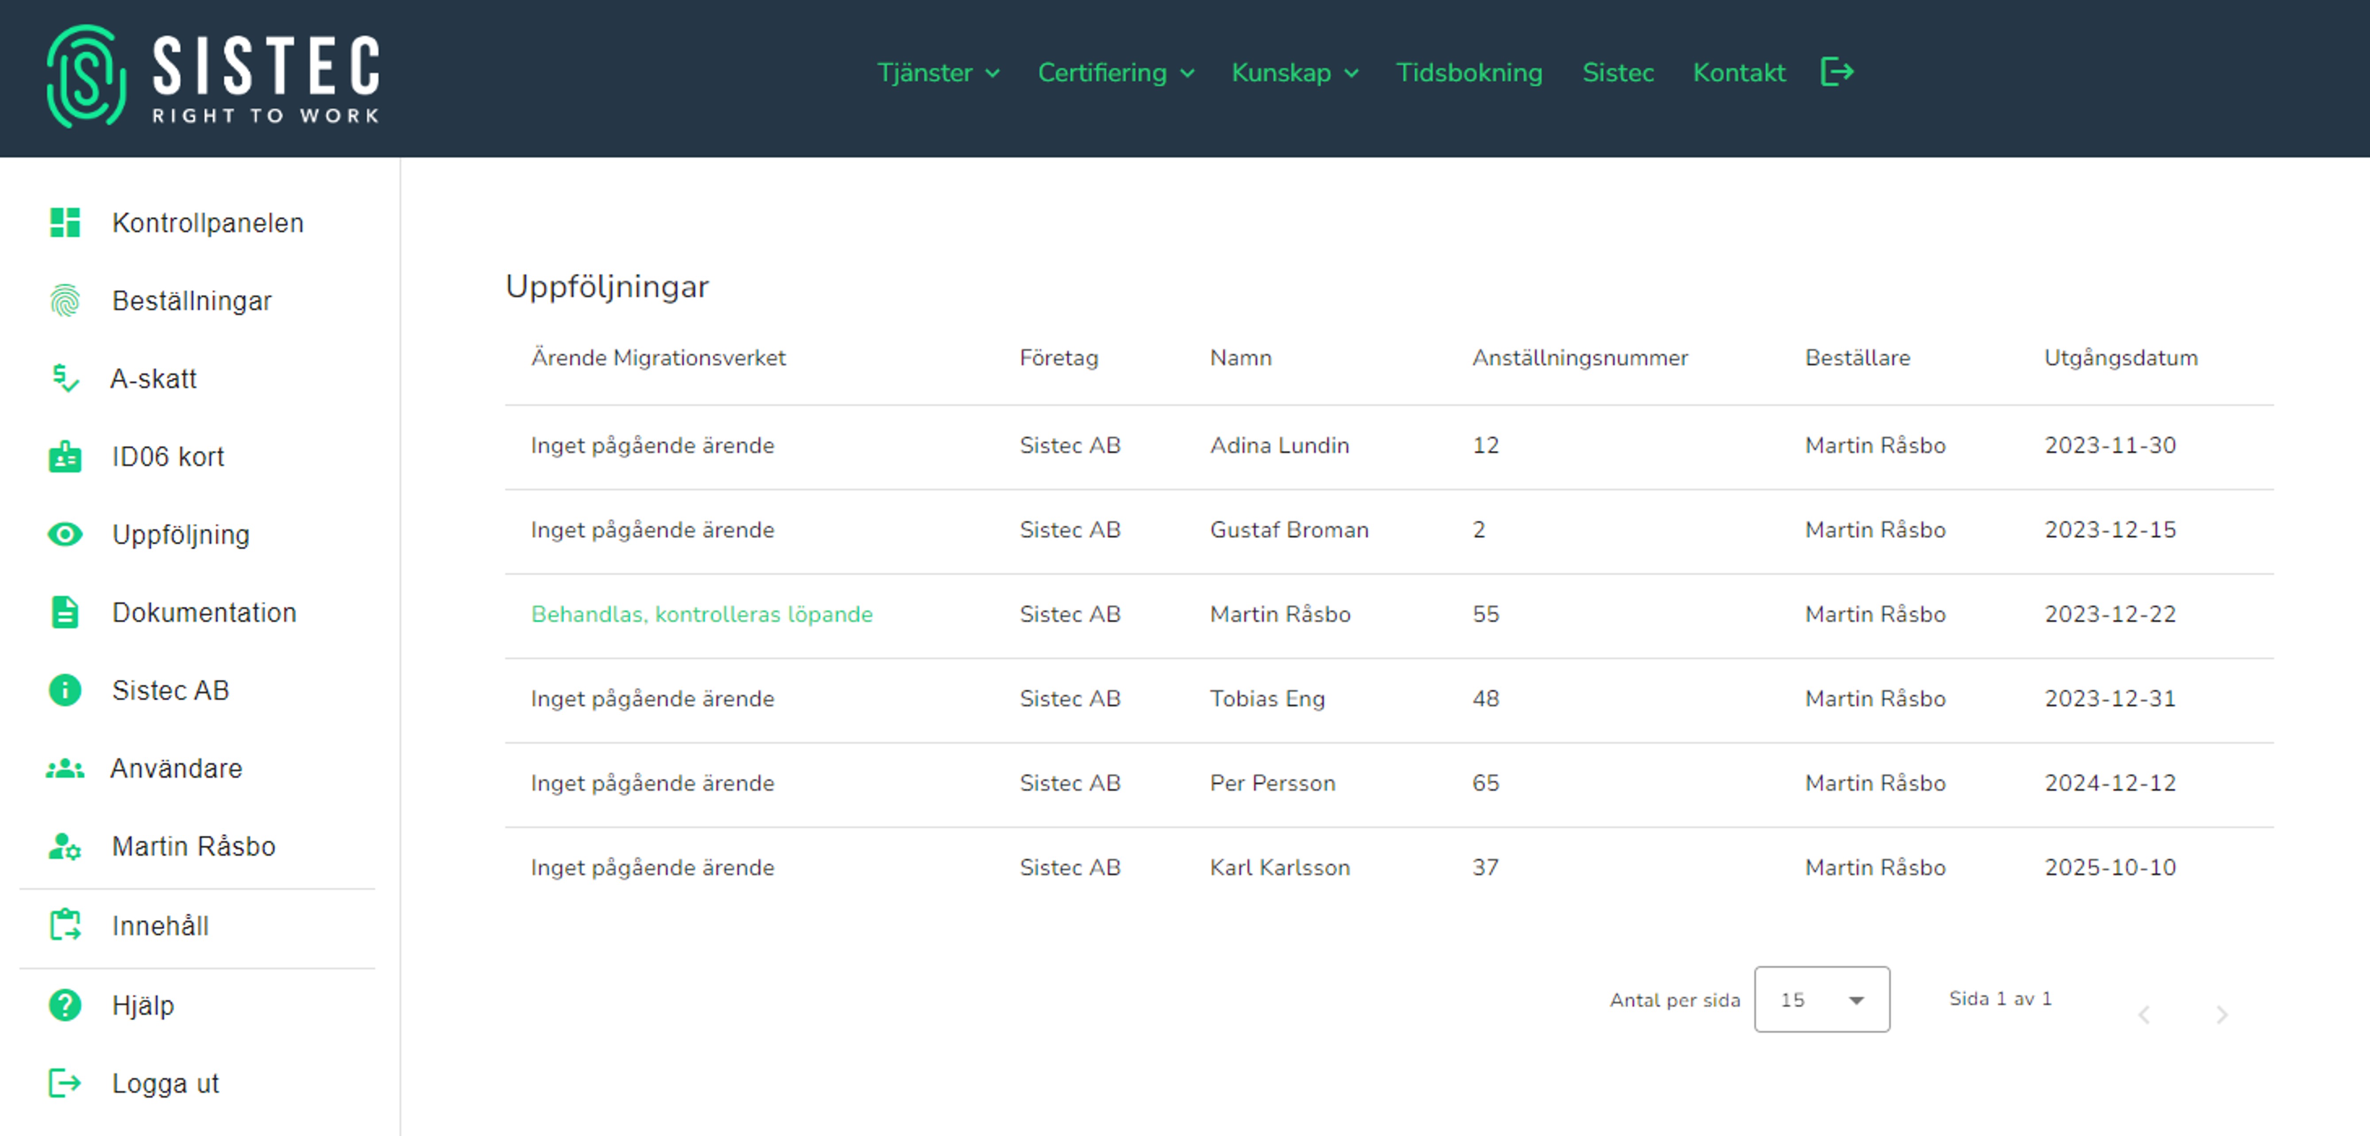Click the Beställningar fingerprint icon
The image size is (2370, 1136).
point(65,301)
